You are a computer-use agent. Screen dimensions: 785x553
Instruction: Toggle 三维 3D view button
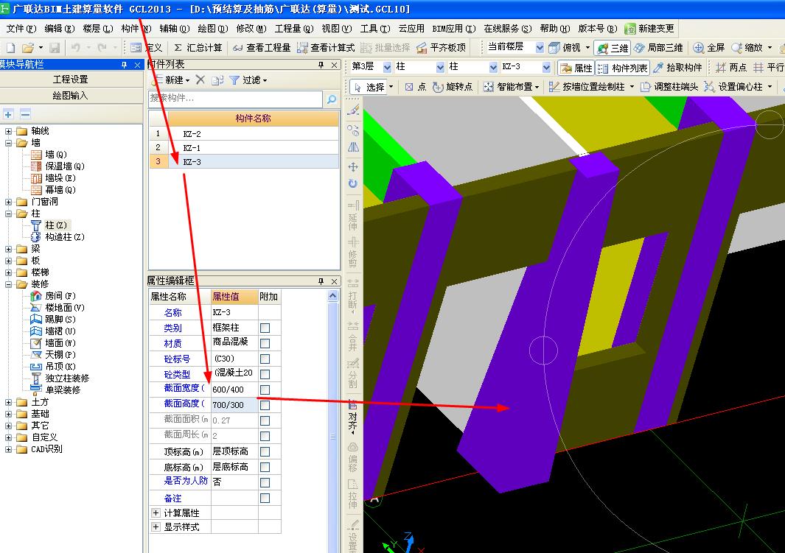pos(613,48)
